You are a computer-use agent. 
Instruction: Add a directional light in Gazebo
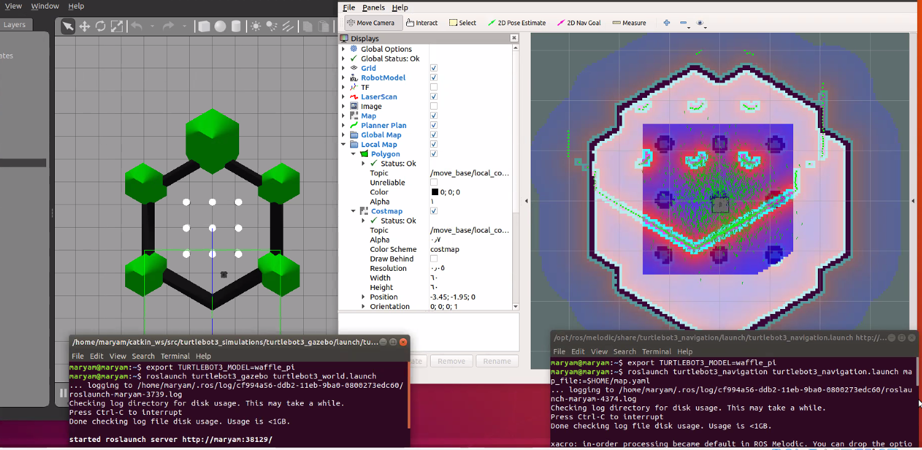pos(287,26)
